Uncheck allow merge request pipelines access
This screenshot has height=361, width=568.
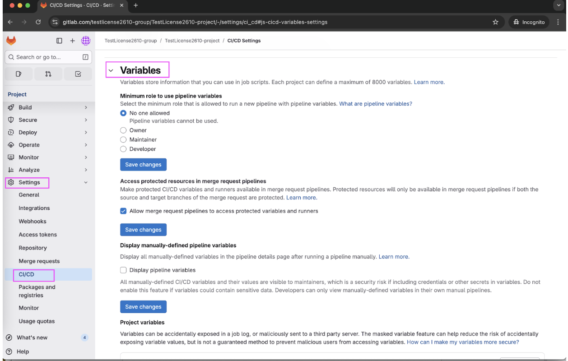coord(123,211)
